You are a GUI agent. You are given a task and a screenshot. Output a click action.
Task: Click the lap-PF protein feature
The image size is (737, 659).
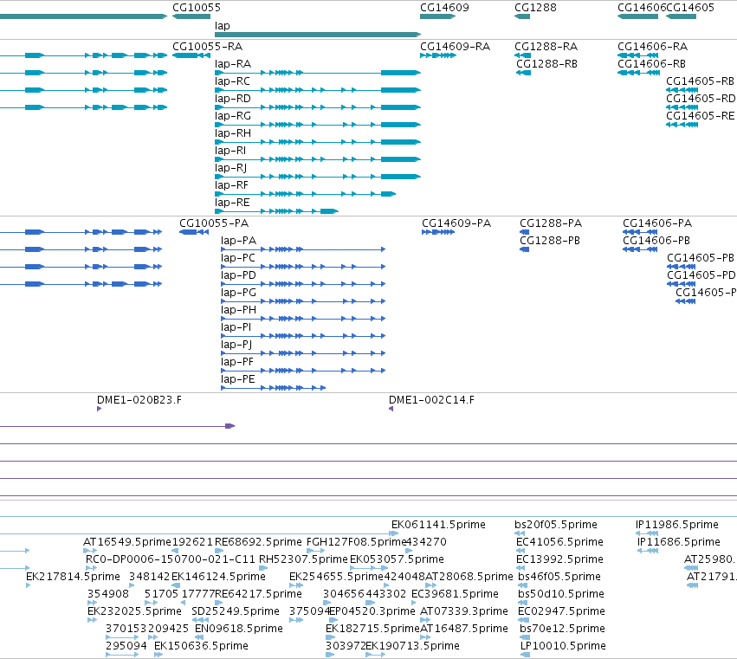click(x=303, y=371)
